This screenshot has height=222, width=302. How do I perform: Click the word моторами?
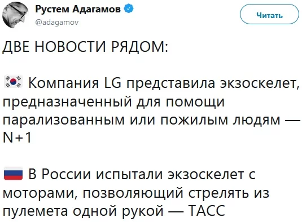point(40,193)
